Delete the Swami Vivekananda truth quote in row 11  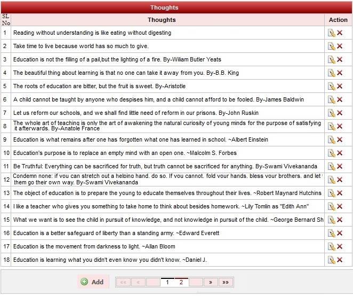tap(340, 167)
